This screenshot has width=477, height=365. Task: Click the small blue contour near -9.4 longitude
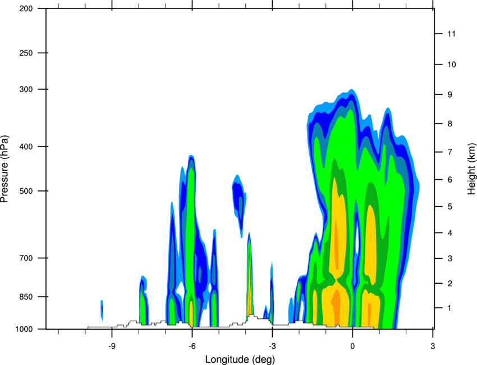coord(102,310)
